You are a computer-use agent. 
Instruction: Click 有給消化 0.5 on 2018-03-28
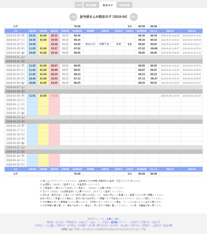tap(130, 44)
